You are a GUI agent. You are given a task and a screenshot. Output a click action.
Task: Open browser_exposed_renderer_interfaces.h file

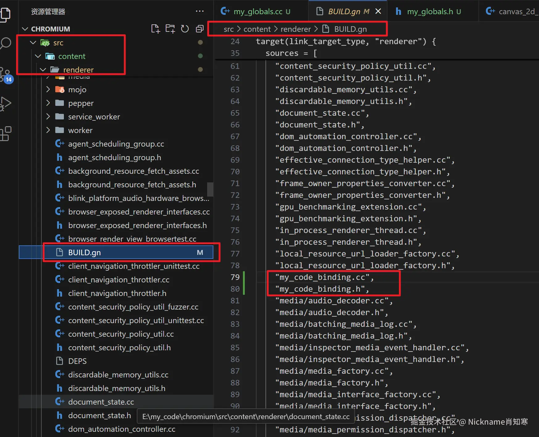click(x=116, y=225)
